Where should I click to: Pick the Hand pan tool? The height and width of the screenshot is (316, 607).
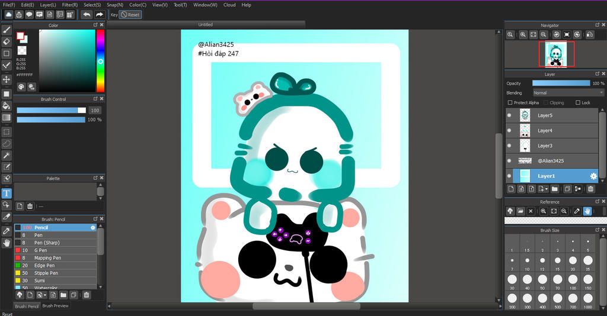click(7, 243)
